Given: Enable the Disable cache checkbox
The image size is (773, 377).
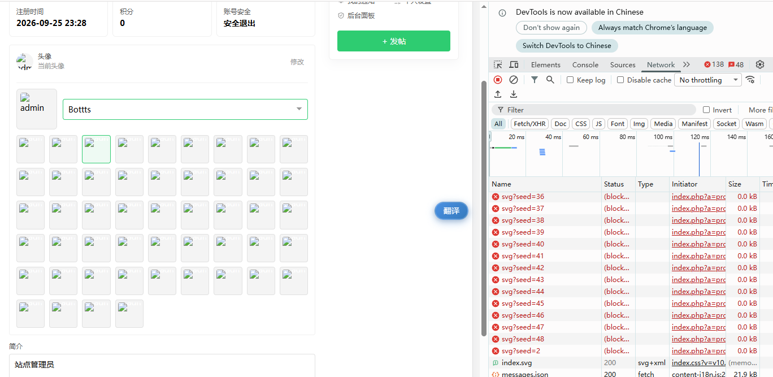Looking at the screenshot, I should click(x=620, y=80).
